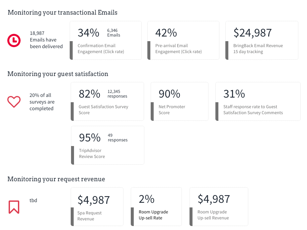Viewport: 307px width, 230px height.
Task: Click the 'Monitoring your guest satisfaction' heading
Action: (x=58, y=74)
